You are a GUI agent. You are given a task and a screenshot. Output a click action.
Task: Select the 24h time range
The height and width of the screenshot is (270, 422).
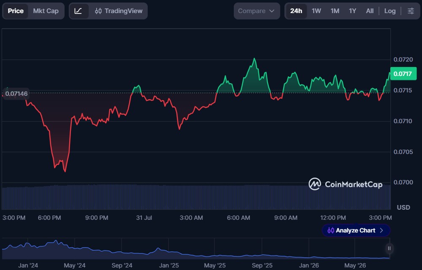(296, 11)
